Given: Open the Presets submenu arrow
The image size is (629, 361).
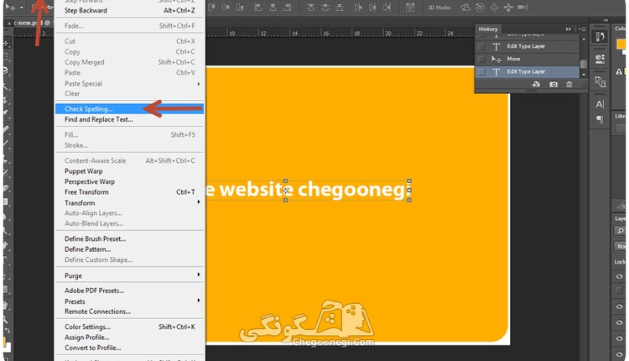Looking at the screenshot, I should [x=199, y=301].
